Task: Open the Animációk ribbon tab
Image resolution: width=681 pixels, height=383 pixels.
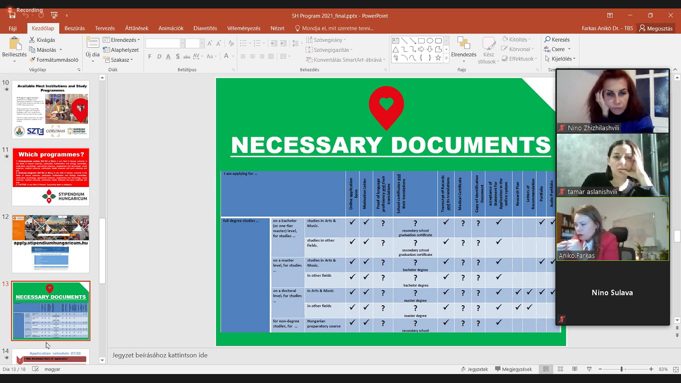Action: (171, 28)
